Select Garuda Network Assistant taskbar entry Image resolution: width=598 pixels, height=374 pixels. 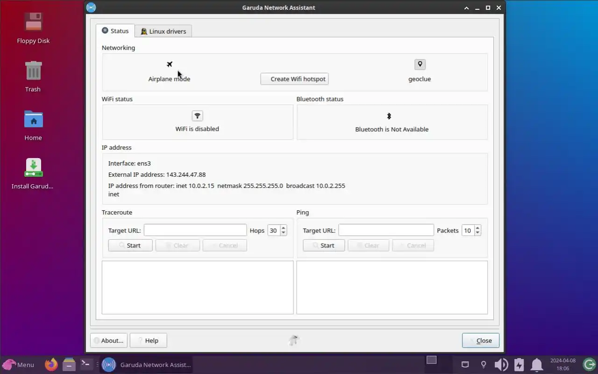click(146, 365)
